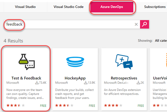The image size is (167, 112).
Task: Open the Test & Feedback flask icon
Action: pyautogui.click(x=27, y=62)
